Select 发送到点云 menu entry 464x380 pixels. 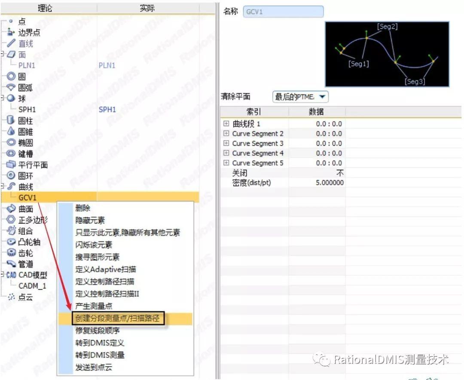94,368
